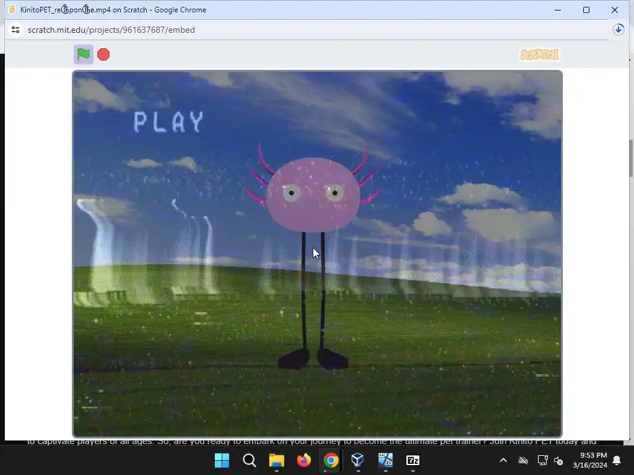Image resolution: width=634 pixels, height=475 pixels.
Task: Open muted volume tray icon
Action: 559,460
